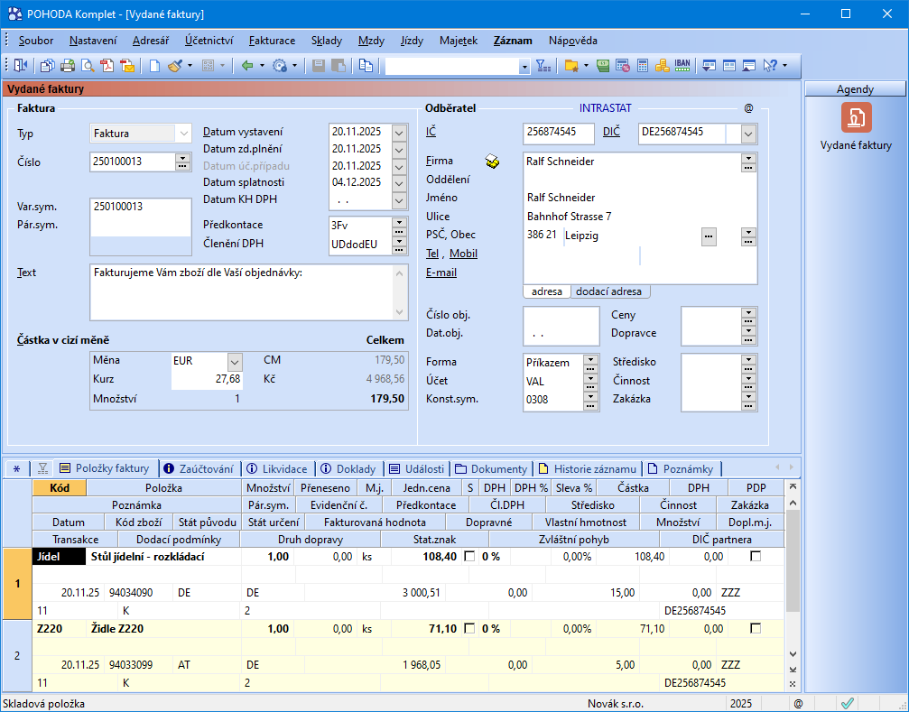Click the copy records toolbar icon

(x=48, y=66)
